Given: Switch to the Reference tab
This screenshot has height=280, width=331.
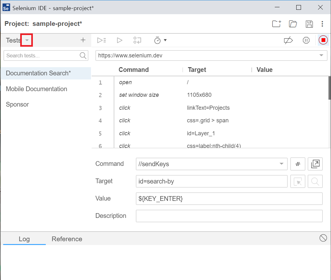Looking at the screenshot, I should point(67,239).
